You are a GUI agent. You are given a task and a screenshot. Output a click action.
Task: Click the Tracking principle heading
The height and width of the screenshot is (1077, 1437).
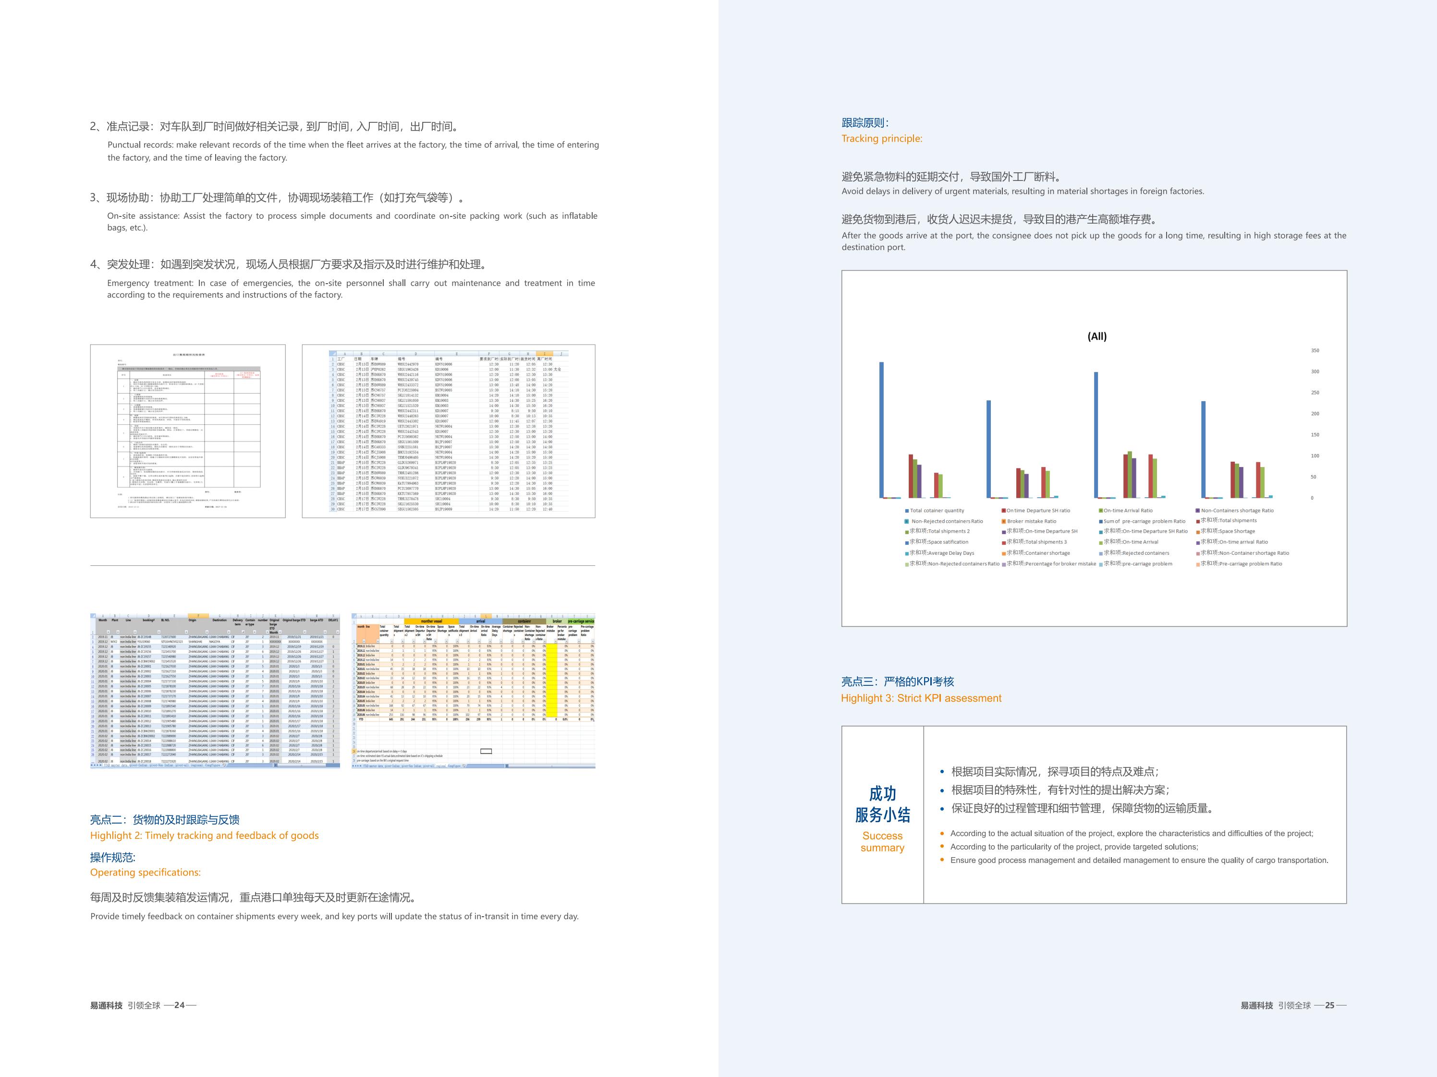(x=882, y=138)
